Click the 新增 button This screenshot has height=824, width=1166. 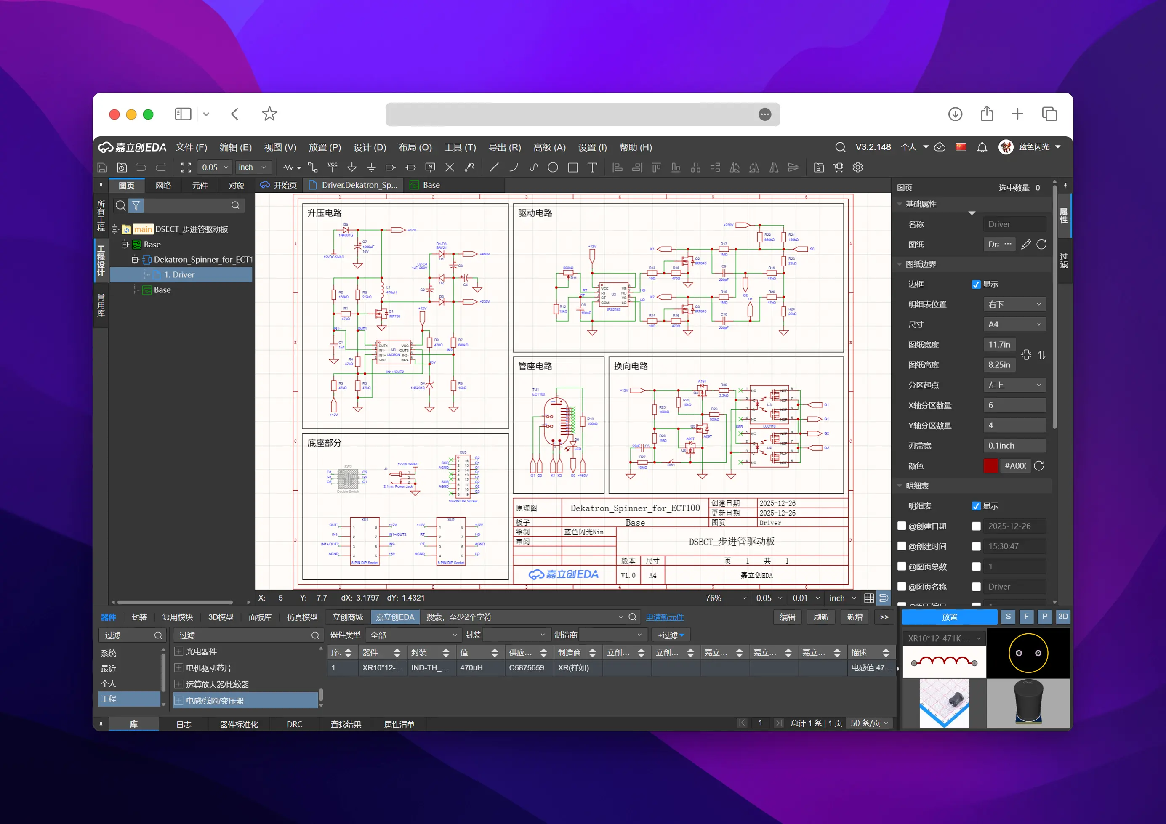pyautogui.click(x=855, y=617)
